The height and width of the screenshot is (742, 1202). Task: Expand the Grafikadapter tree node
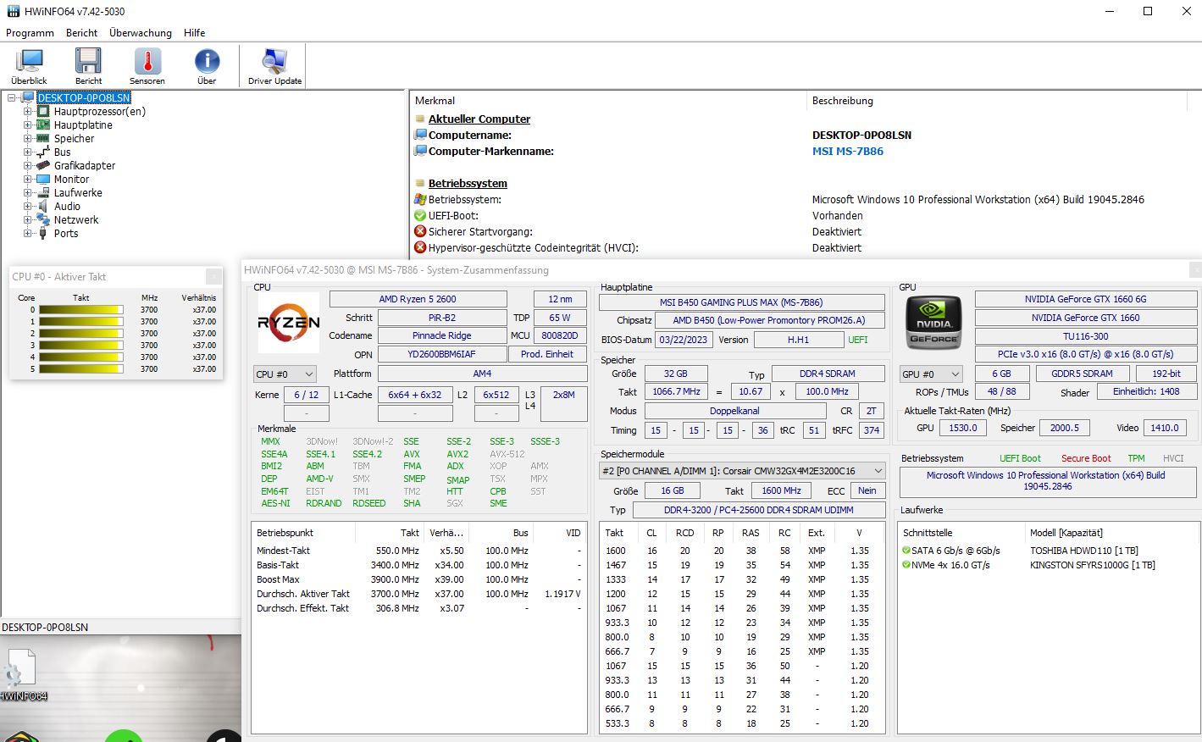pos(27,165)
